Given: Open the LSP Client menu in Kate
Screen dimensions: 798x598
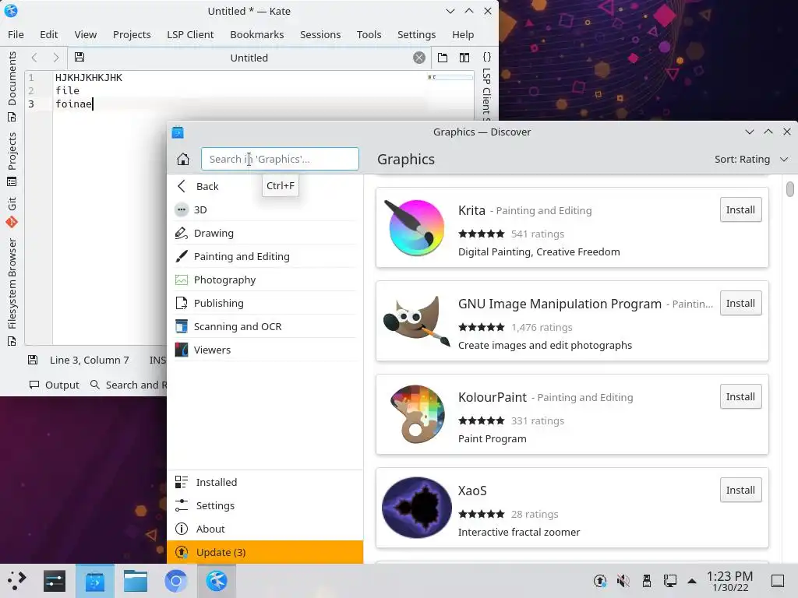Looking at the screenshot, I should (190, 34).
